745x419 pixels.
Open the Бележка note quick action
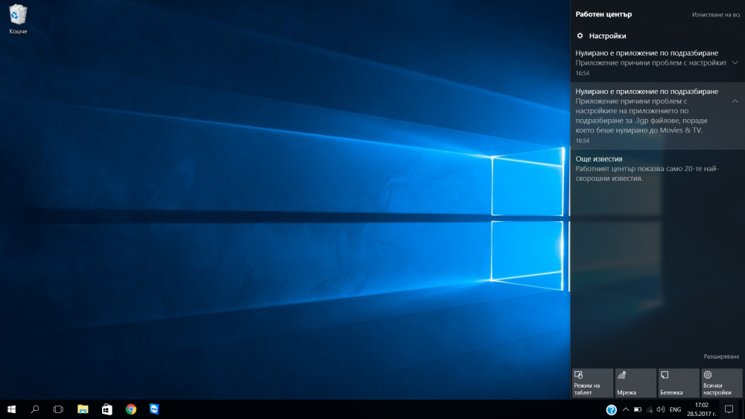coord(679,383)
